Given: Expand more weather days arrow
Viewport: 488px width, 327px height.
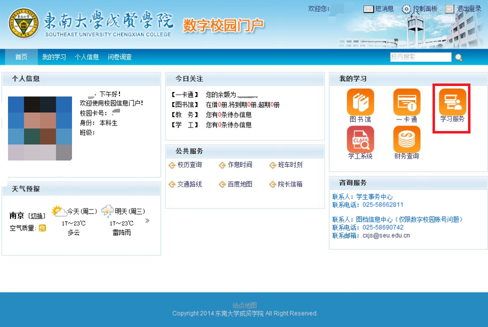Looking at the screenshot, I should point(147,220).
